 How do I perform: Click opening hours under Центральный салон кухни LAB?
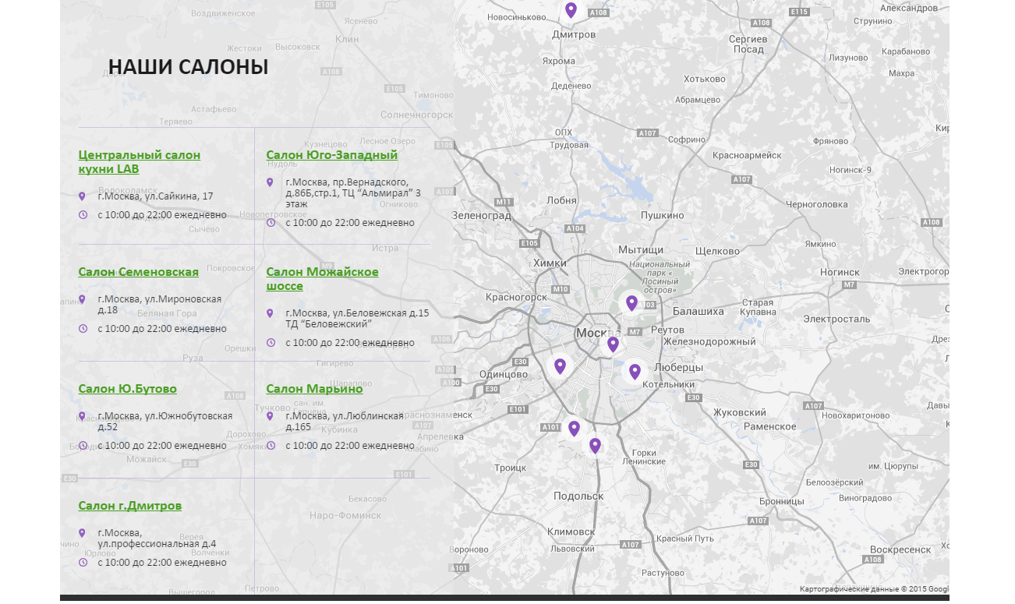click(162, 214)
